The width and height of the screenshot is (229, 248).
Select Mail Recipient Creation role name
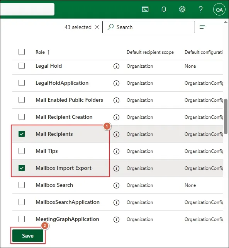coord(64,117)
